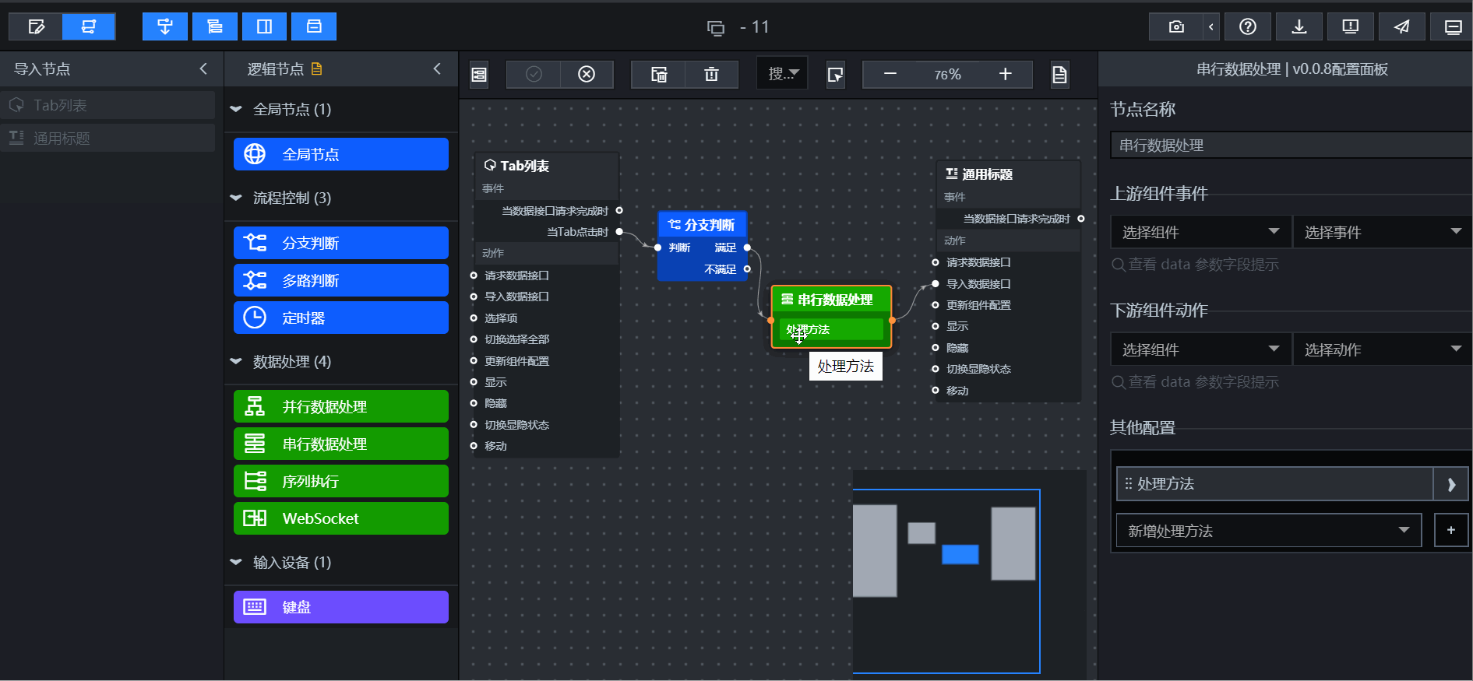This screenshot has height=681, width=1473.
Task: Click the publish paper plane icon
Action: pyautogui.click(x=1402, y=26)
